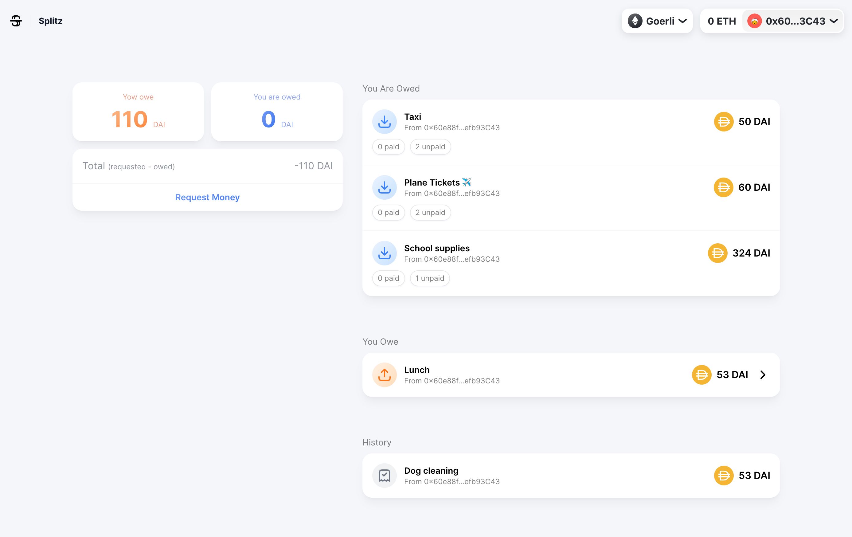Click the airplane emoji by Plane Tickets

[467, 182]
